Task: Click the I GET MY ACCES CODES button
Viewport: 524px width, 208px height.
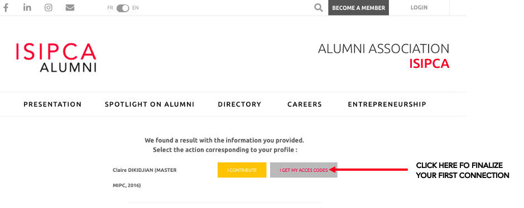Action: [304, 170]
